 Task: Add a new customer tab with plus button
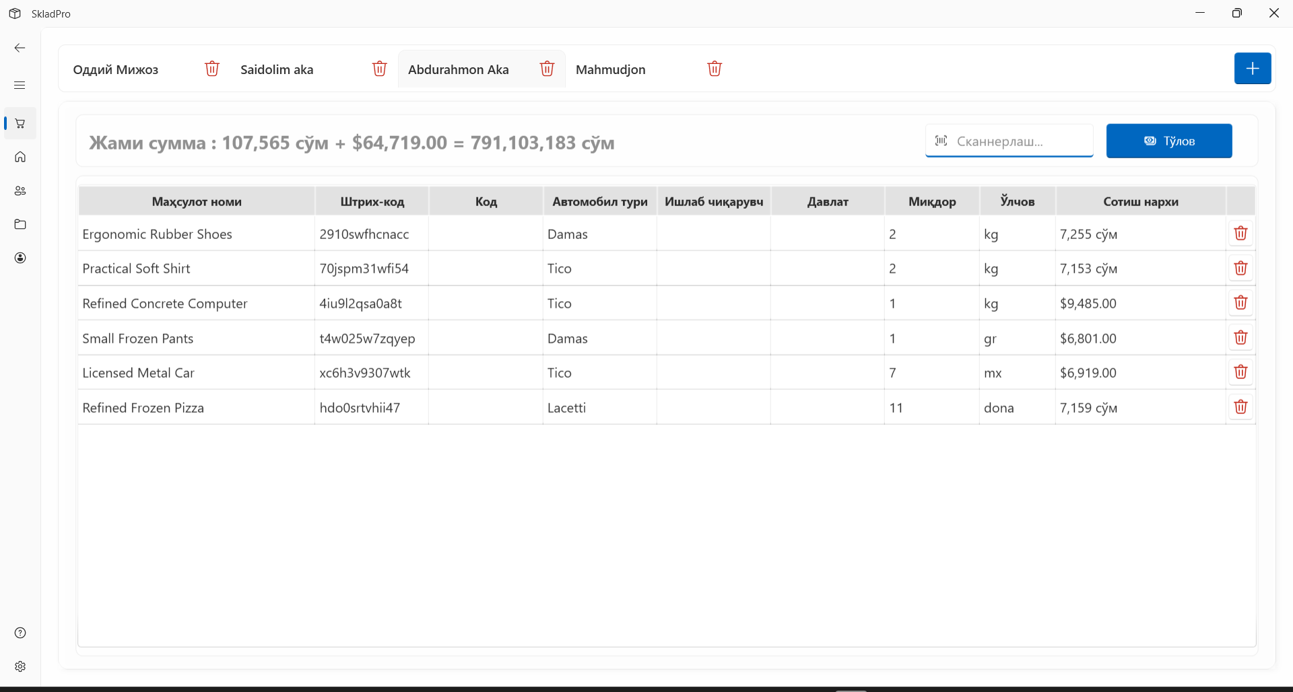point(1252,69)
